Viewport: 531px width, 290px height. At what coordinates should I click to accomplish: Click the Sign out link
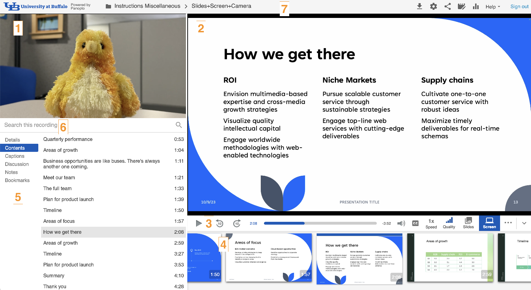pyautogui.click(x=519, y=7)
